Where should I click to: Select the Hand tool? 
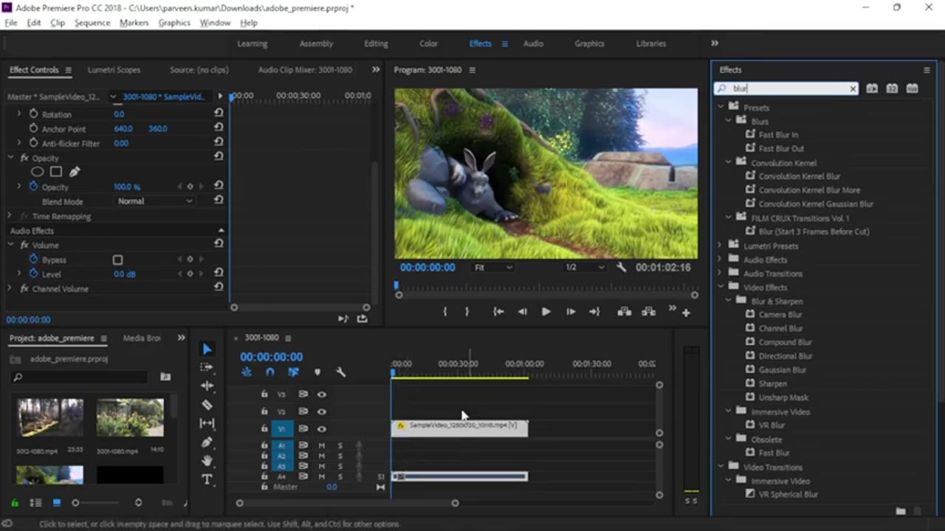tap(207, 460)
